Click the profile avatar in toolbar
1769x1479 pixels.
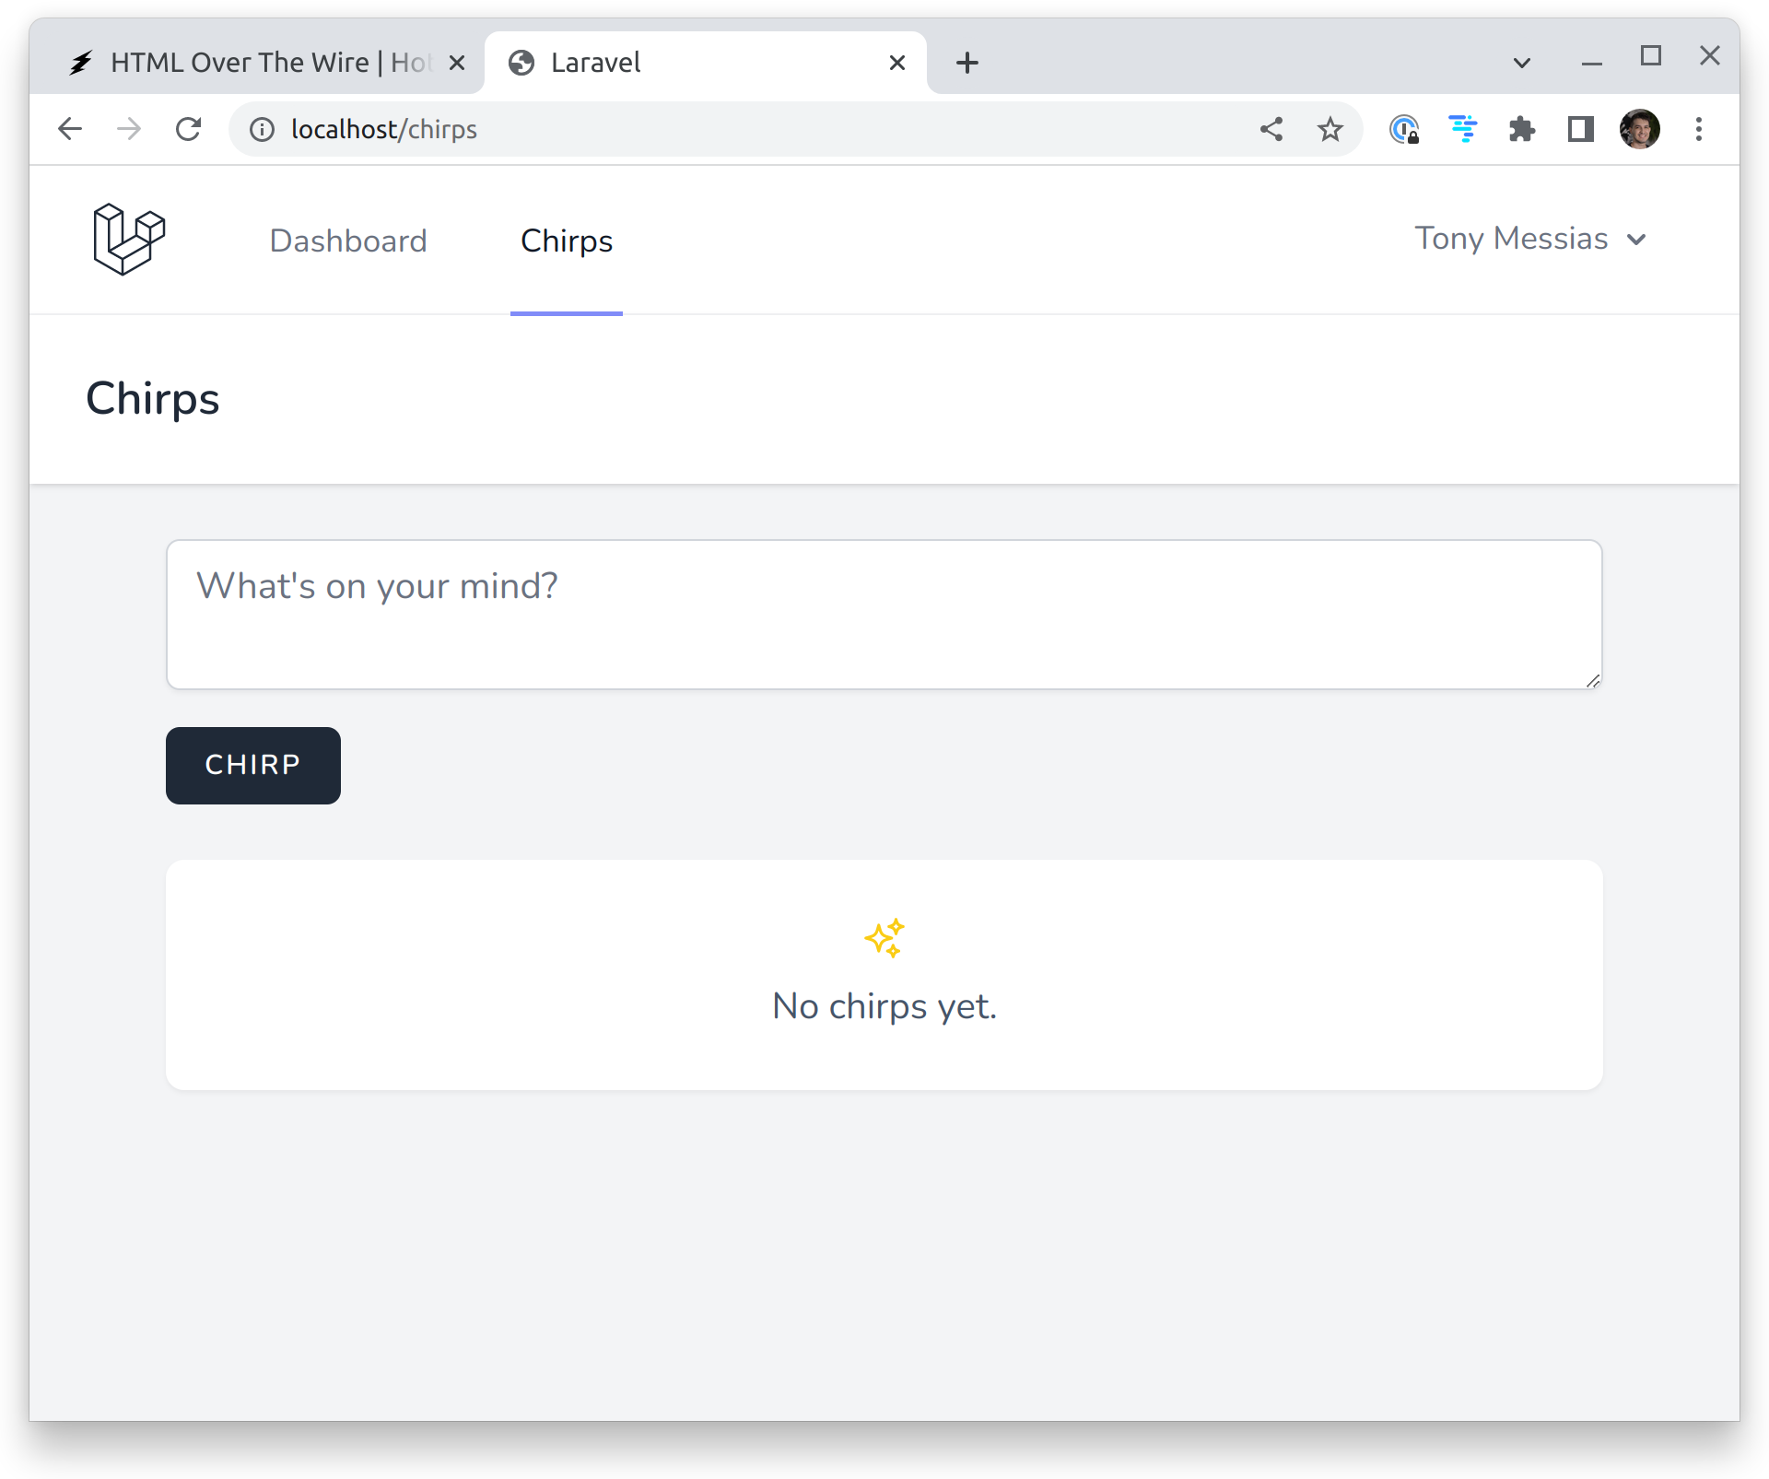1640,129
